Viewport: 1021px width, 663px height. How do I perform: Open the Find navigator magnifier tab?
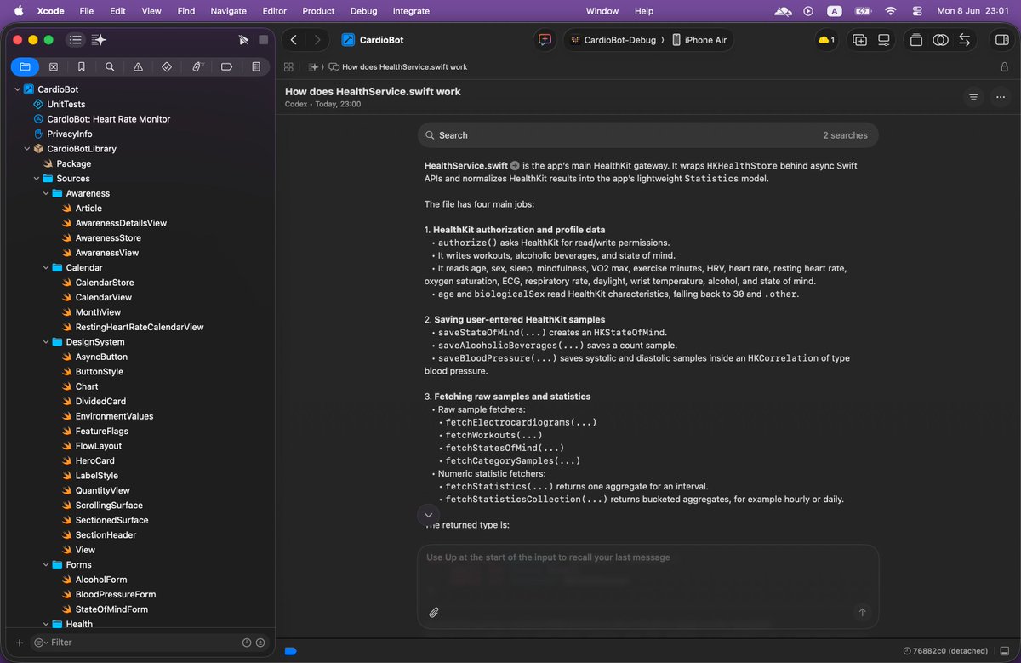(110, 66)
